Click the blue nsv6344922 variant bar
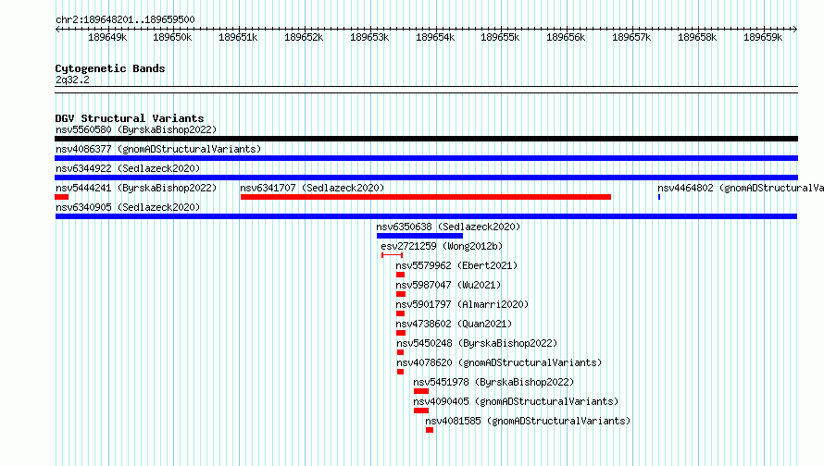Viewport: 824px width, 466px height. tap(426, 178)
